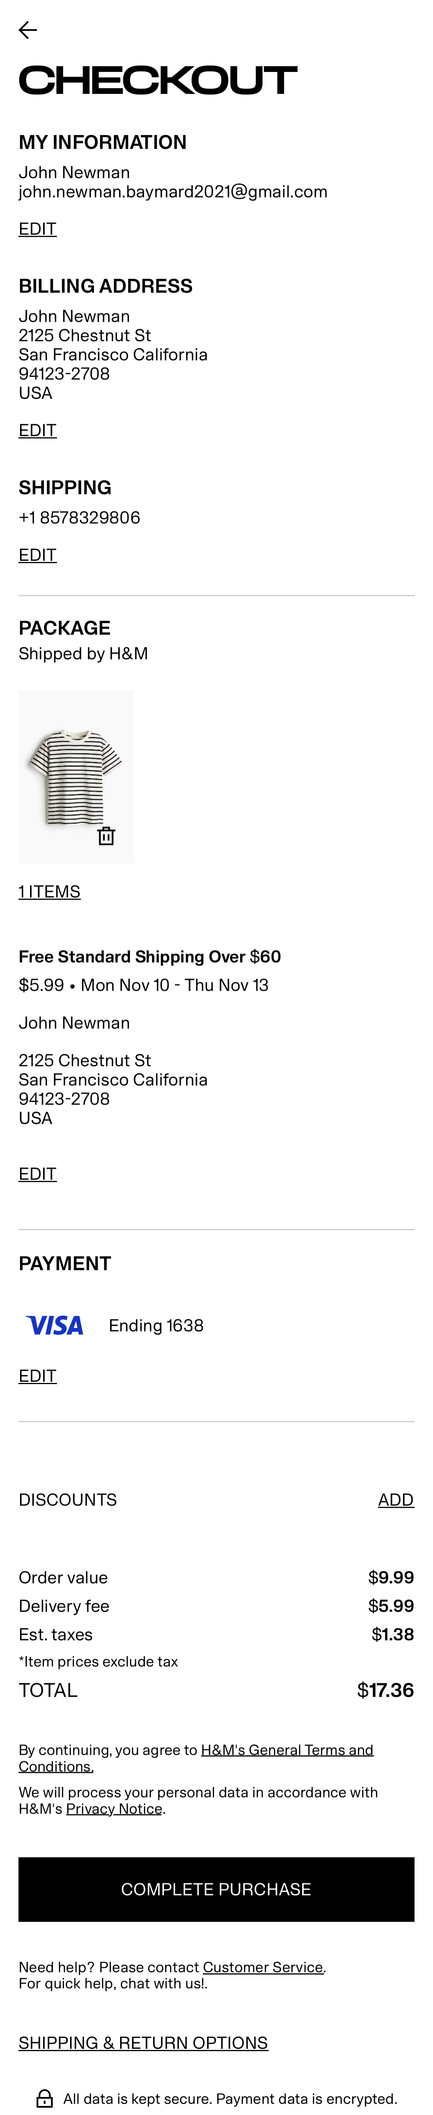Edit the package delivery address
Screen dimensions: 433x2115
pyautogui.click(x=38, y=1174)
